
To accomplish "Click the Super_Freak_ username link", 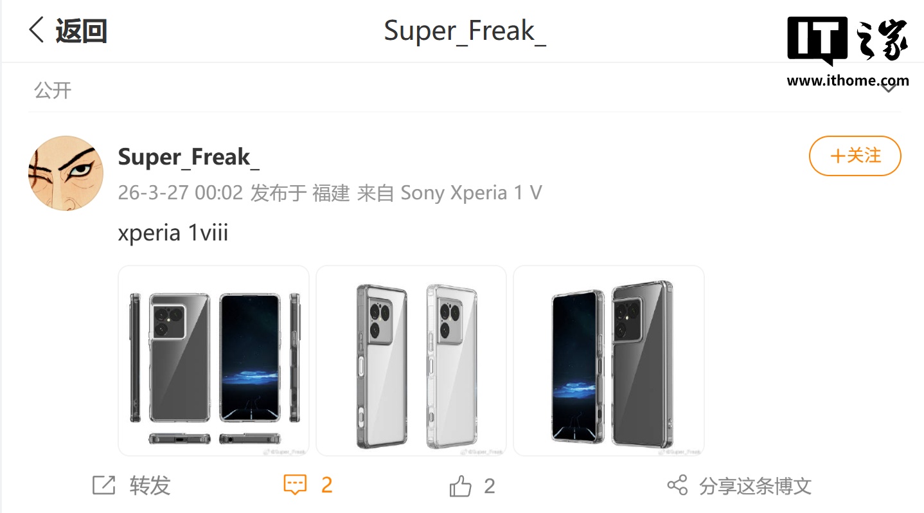I will 188,156.
